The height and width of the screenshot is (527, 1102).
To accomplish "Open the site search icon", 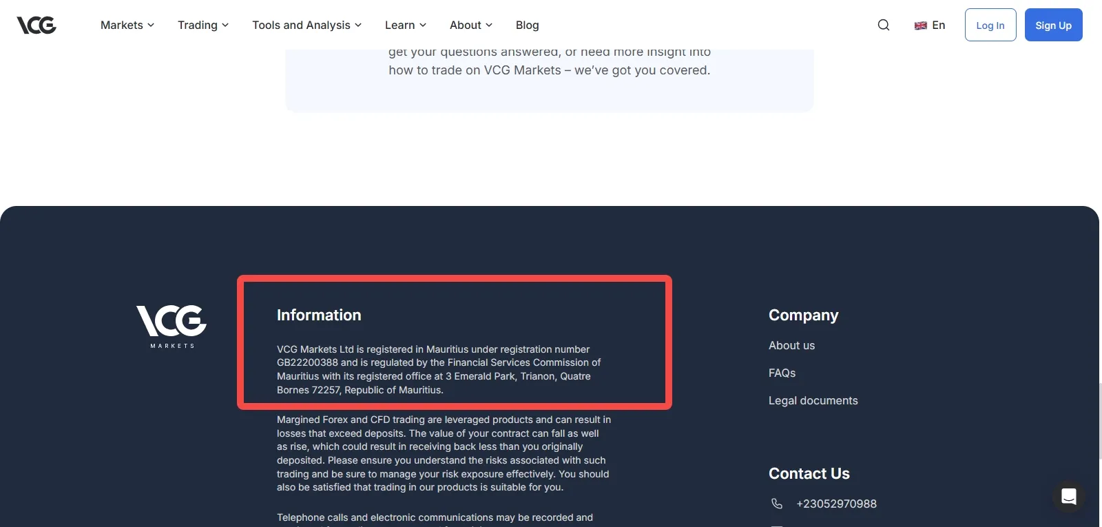I will (884, 25).
